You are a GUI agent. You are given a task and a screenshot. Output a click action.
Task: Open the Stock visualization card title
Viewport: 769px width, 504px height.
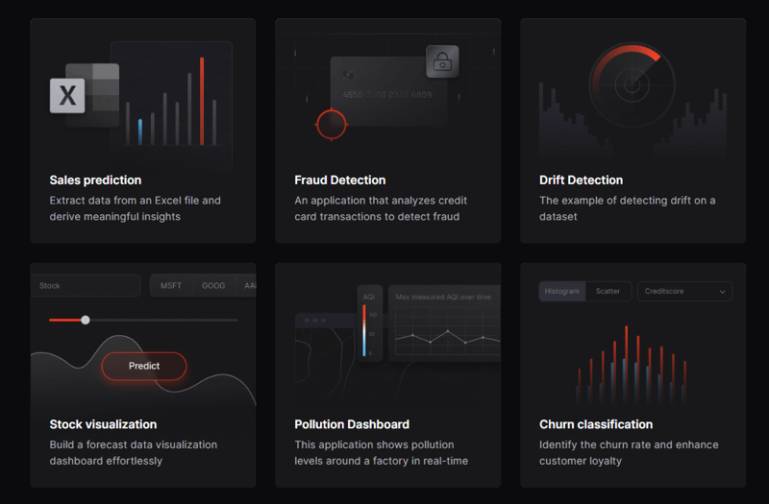pos(103,424)
